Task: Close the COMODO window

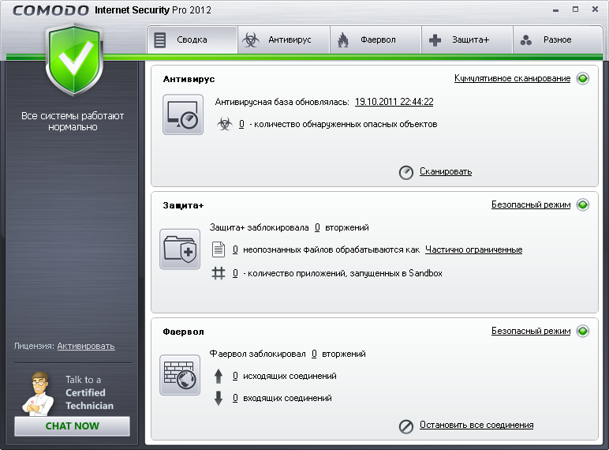Action: (595, 9)
